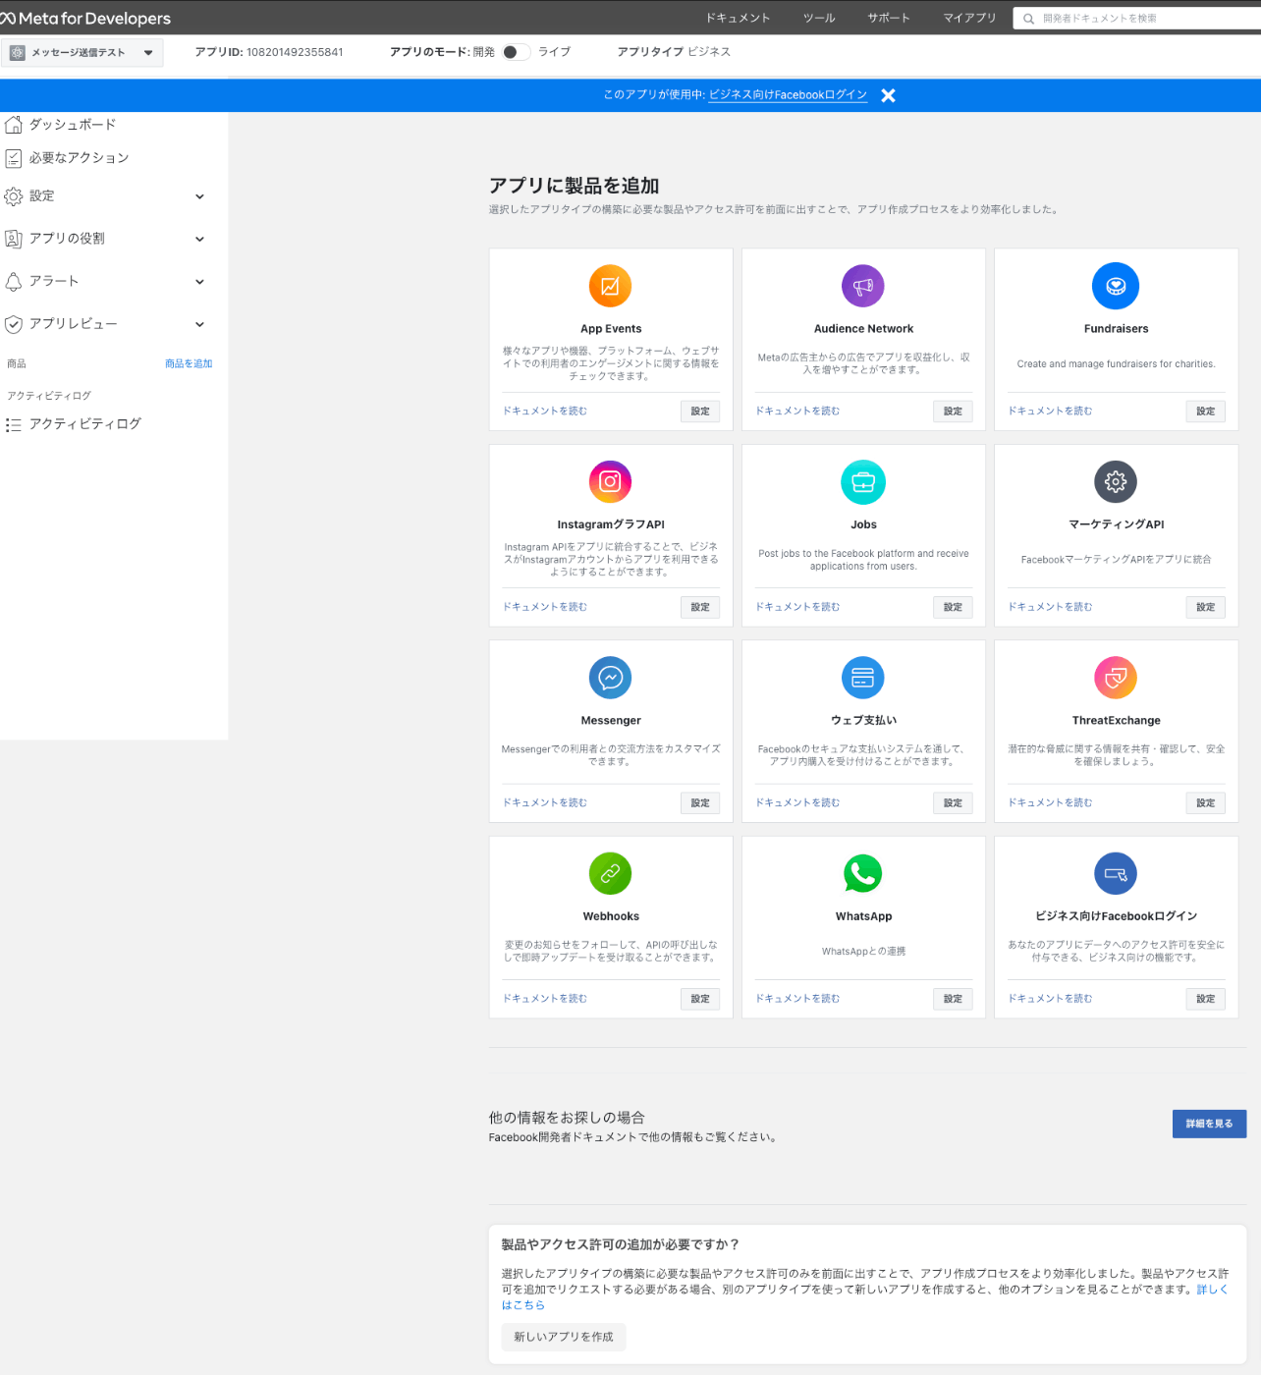Click the WhatsApp logo icon
The width and height of the screenshot is (1261, 1375).
coord(863,873)
